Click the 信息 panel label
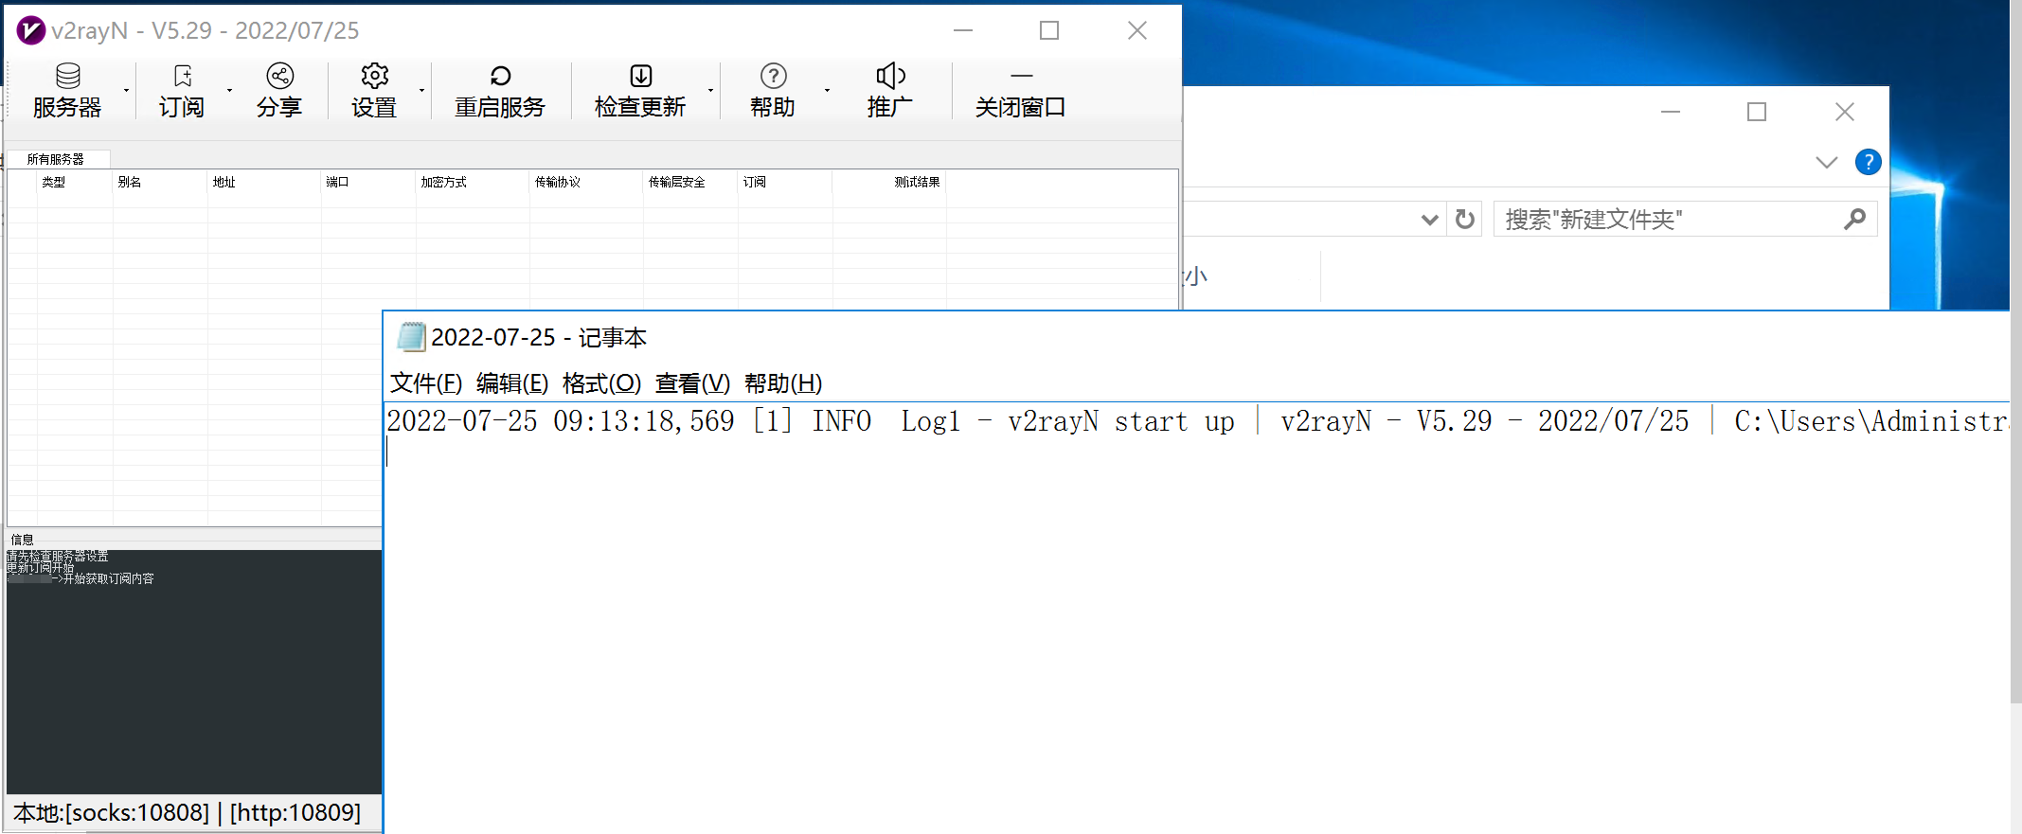This screenshot has height=834, width=2022. (x=22, y=540)
